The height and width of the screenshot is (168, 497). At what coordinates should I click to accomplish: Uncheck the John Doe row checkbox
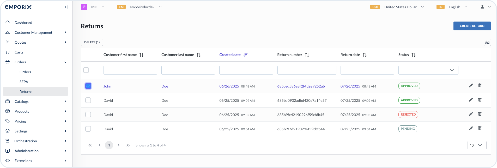88,86
